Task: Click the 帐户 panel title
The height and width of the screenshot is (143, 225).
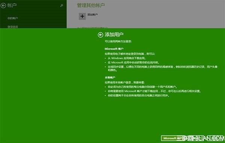Action: pos(12,6)
